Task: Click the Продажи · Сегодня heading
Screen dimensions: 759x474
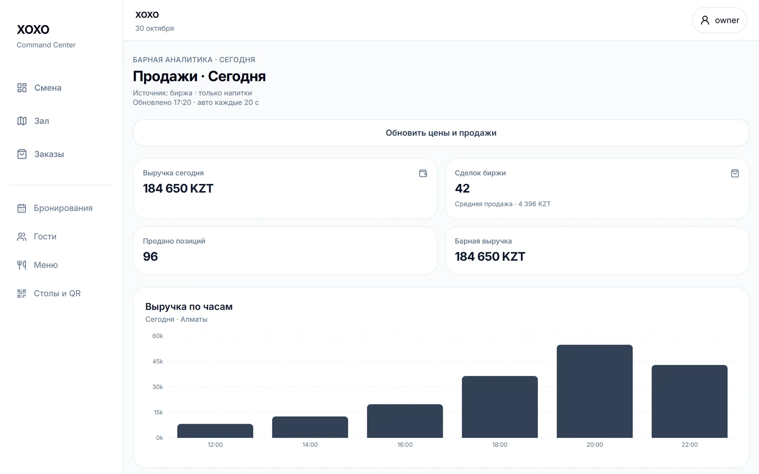Action: pos(199,76)
